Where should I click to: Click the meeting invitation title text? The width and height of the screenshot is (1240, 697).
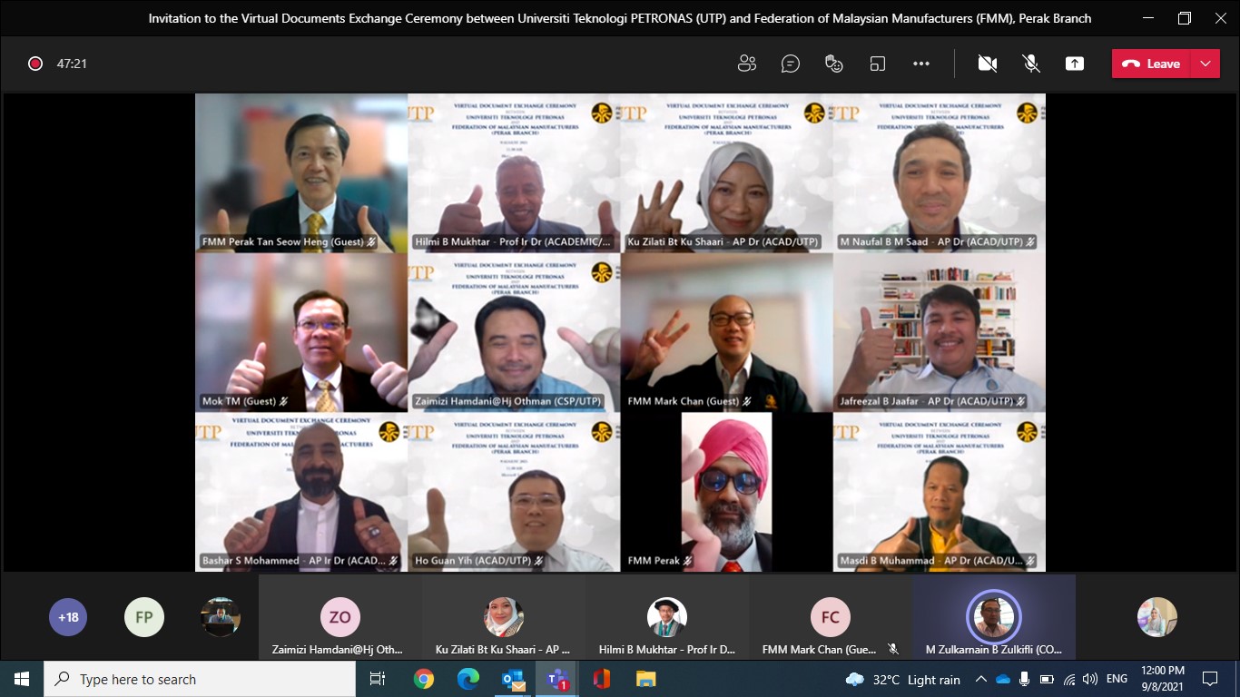pyautogui.click(x=620, y=18)
